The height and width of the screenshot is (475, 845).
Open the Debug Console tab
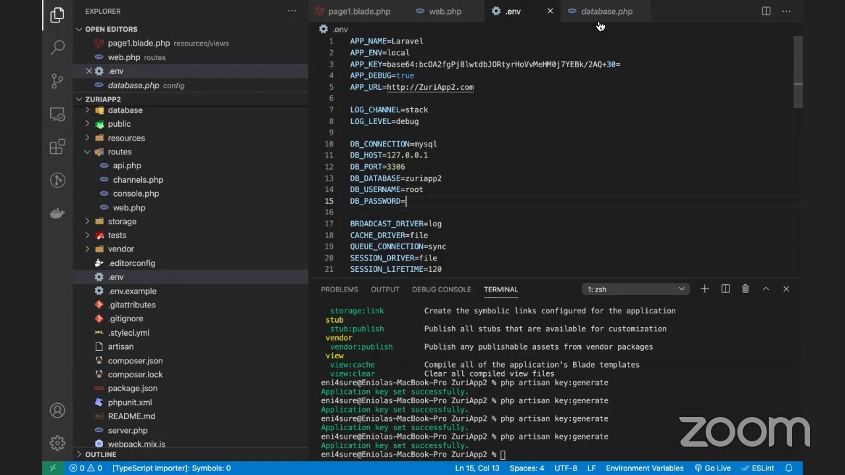coord(442,289)
